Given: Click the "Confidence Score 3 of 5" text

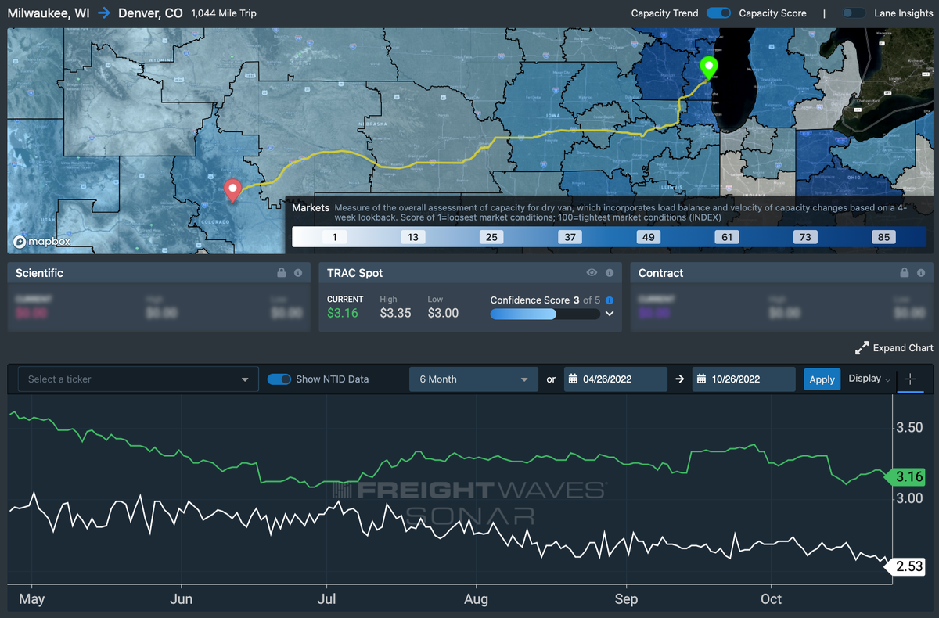Looking at the screenshot, I should point(546,300).
